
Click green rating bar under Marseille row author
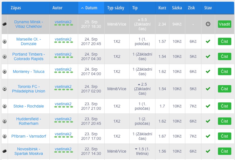tap(63, 44)
